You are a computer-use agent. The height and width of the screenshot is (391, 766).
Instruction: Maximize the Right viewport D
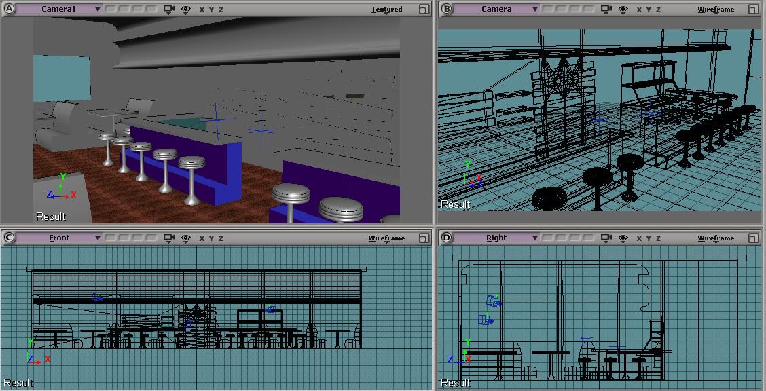point(754,238)
